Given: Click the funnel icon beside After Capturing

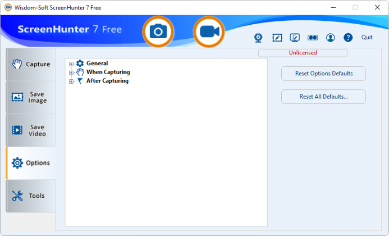Looking at the screenshot, I should point(80,81).
